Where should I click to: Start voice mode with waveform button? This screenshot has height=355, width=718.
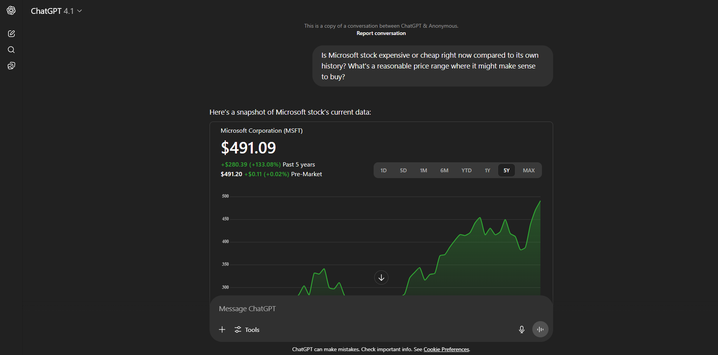pos(540,329)
